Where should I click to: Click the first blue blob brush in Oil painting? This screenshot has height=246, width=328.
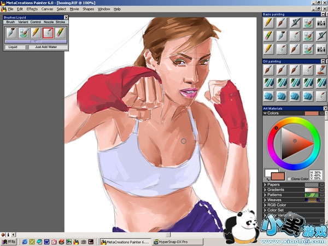click(268, 95)
